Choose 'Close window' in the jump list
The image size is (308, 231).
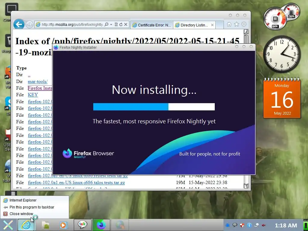[35, 214]
